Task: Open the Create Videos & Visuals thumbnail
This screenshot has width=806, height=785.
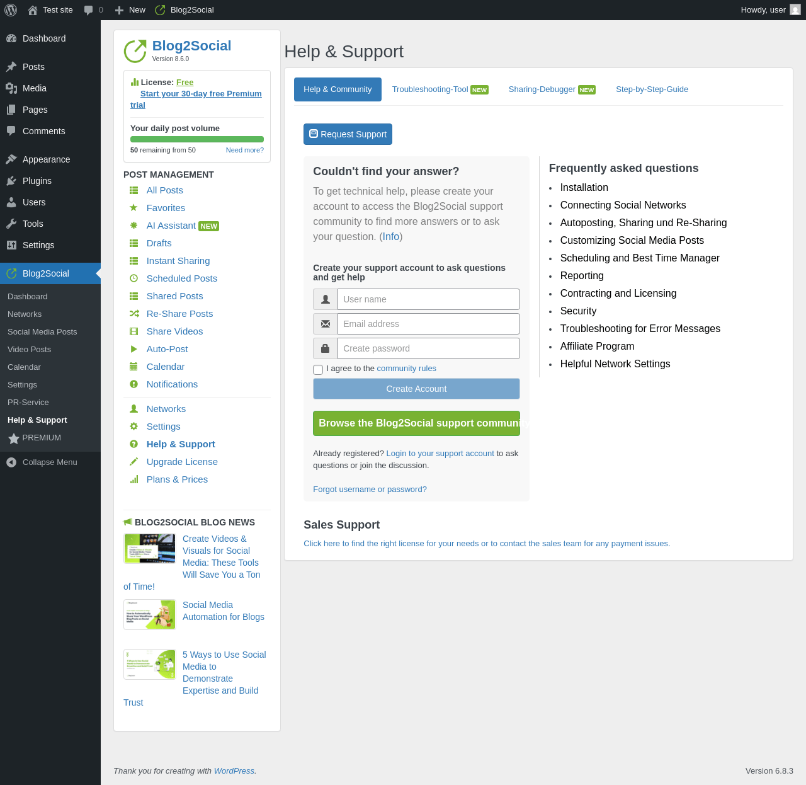Action: pyautogui.click(x=150, y=548)
